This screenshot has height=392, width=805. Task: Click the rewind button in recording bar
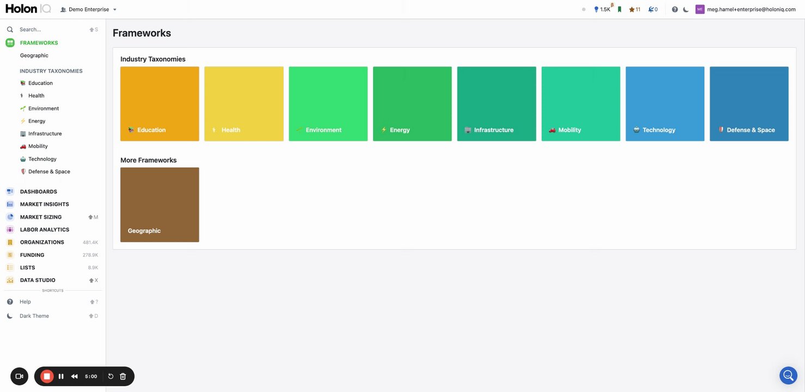click(x=75, y=376)
